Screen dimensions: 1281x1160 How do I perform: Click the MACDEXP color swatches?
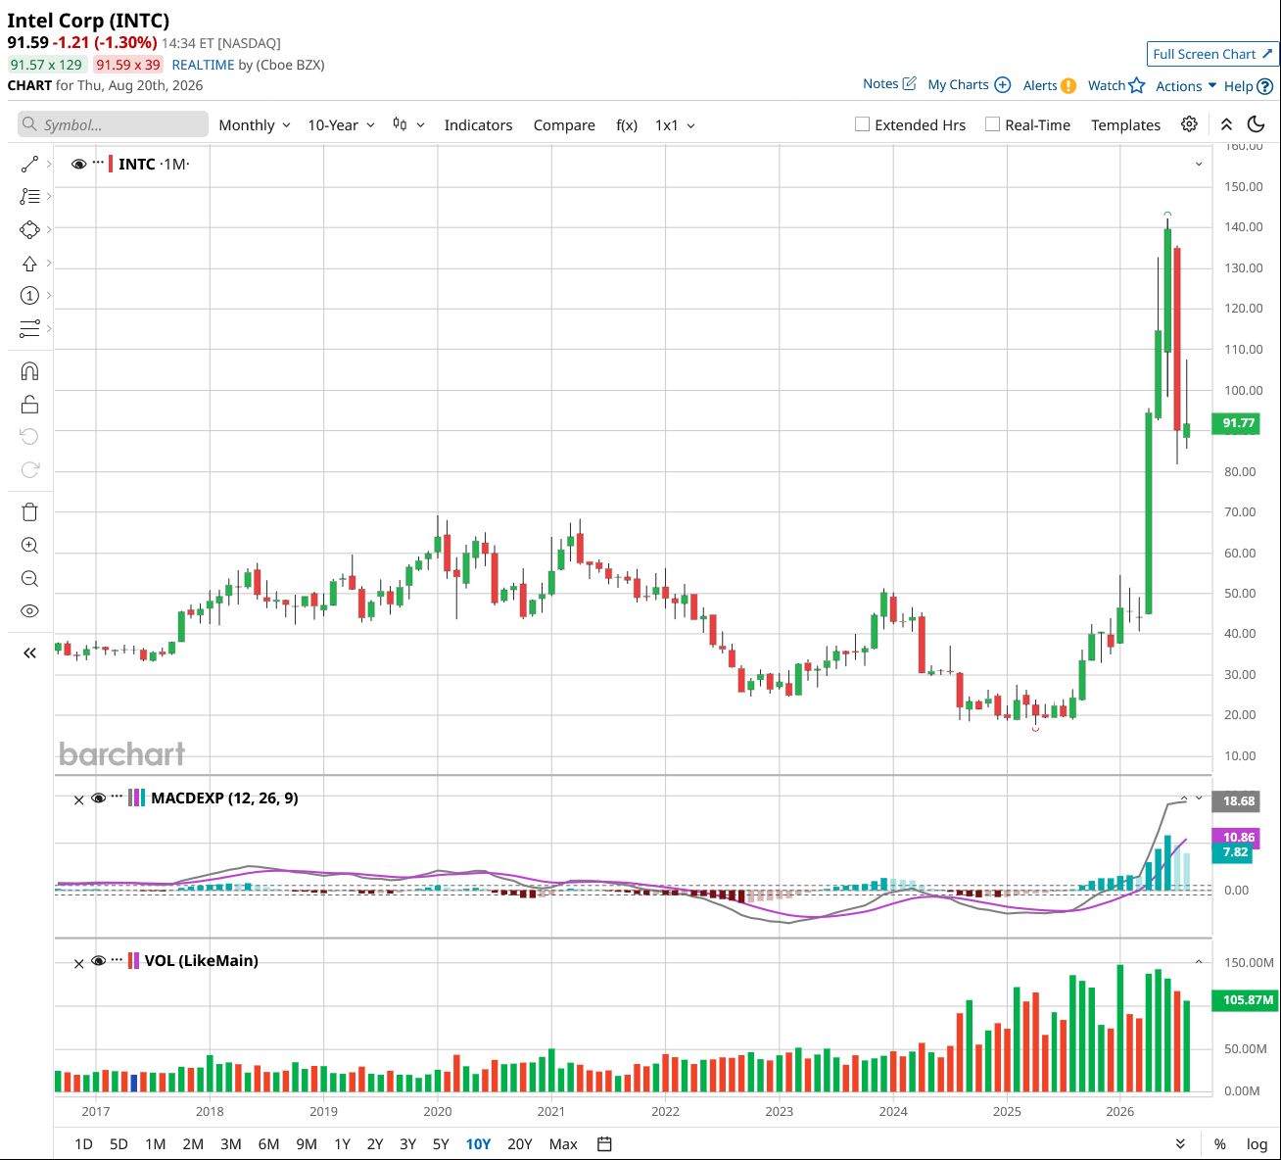(x=137, y=797)
